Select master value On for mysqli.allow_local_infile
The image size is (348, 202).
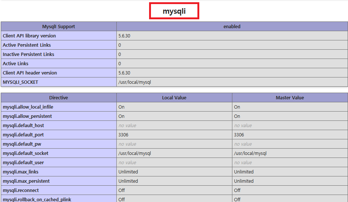(x=237, y=107)
